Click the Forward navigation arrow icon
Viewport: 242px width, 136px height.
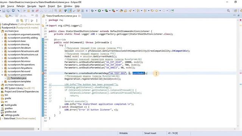pos(164,11)
